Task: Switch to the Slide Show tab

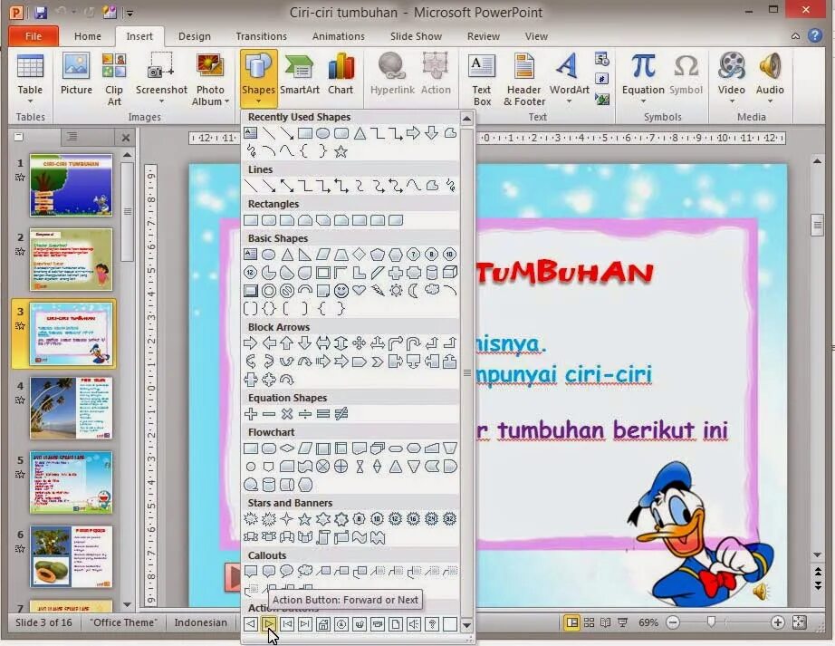Action: pos(416,36)
